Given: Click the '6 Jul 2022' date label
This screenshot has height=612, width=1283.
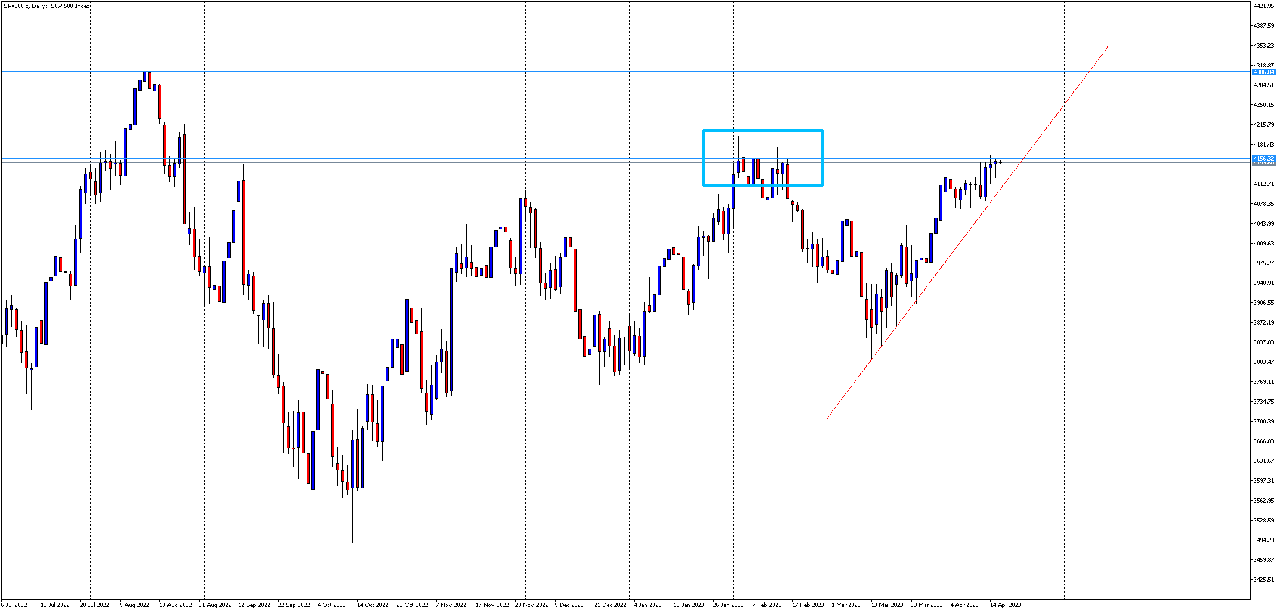Looking at the screenshot, I should (x=14, y=605).
